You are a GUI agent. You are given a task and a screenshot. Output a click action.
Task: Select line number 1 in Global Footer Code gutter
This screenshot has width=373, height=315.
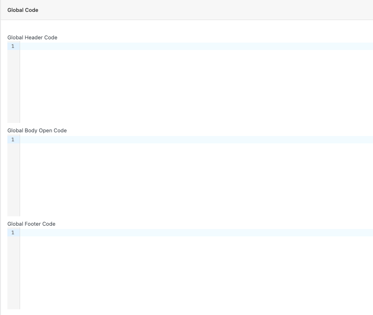[x=13, y=232]
